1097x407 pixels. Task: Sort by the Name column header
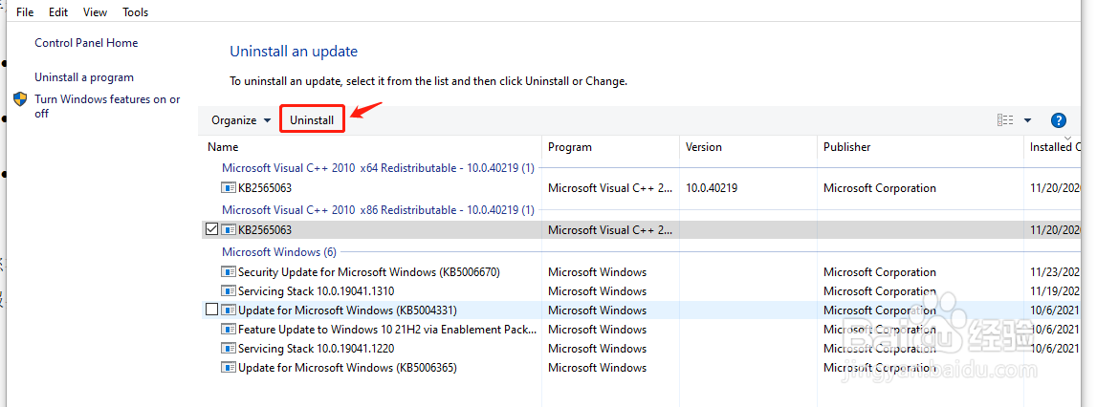223,147
